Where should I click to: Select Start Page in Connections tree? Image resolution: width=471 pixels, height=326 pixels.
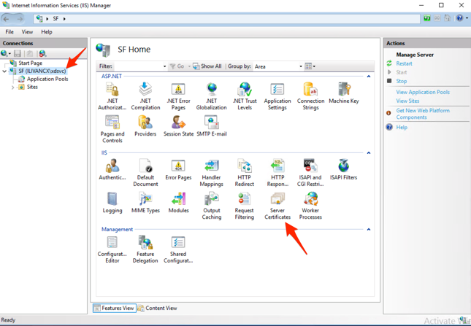(x=30, y=63)
